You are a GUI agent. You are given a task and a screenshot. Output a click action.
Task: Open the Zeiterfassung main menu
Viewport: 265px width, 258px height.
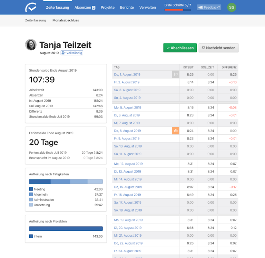[x=58, y=8]
